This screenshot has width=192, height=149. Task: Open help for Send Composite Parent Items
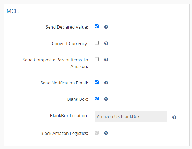click(106, 60)
